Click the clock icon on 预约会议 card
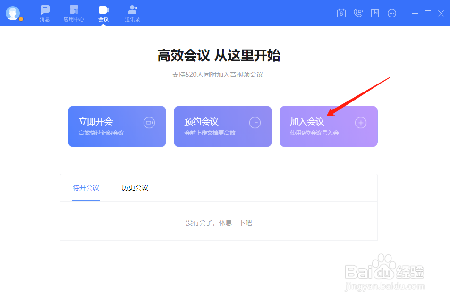The height and width of the screenshot is (302, 450). (x=255, y=123)
